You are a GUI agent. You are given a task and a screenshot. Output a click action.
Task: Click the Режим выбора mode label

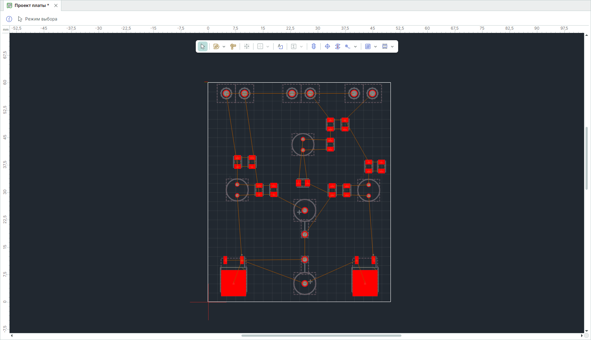click(41, 19)
